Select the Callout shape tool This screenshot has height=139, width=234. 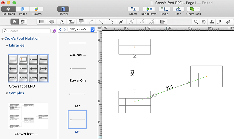81,21
